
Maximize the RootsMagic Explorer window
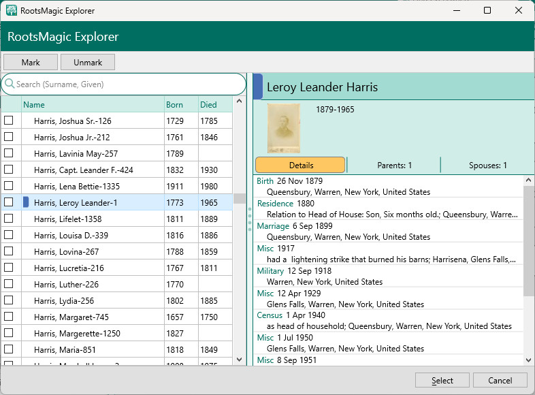coord(487,10)
